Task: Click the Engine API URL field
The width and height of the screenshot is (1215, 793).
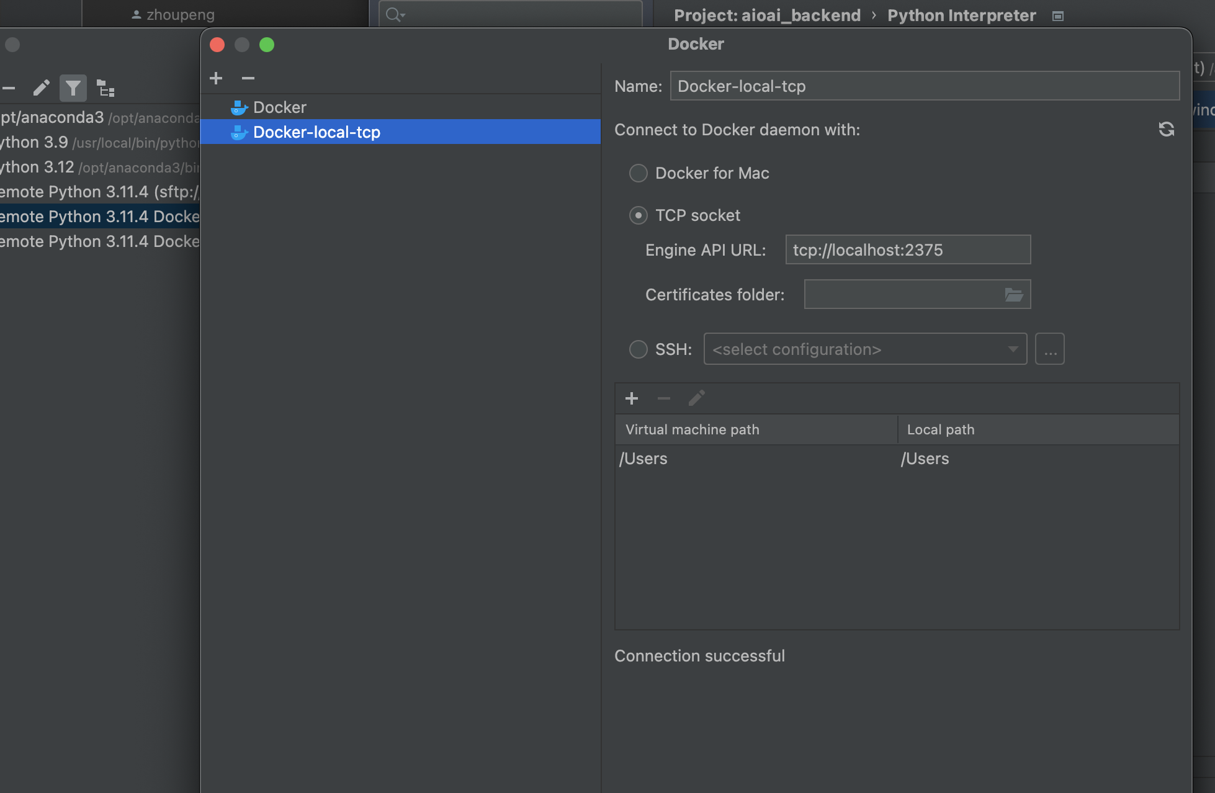Action: click(907, 250)
